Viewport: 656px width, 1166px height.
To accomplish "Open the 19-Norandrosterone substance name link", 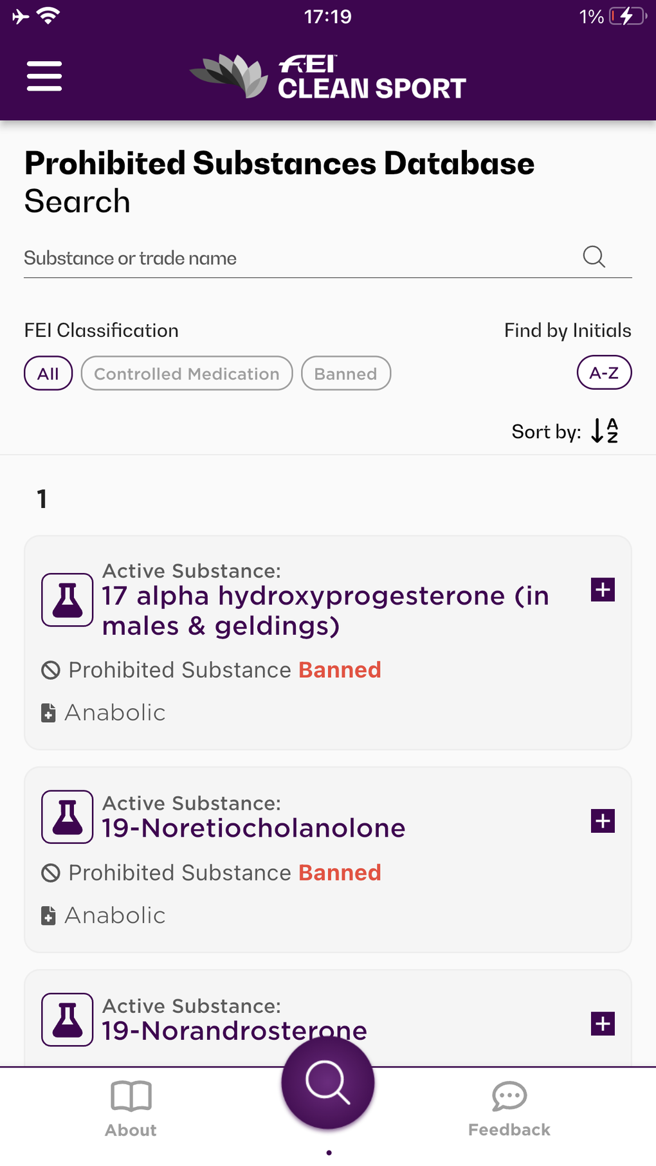I will [233, 1030].
